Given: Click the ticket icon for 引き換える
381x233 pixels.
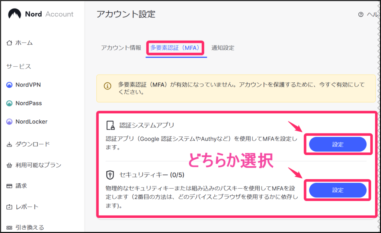Looking at the screenshot, I should coord(9,228).
